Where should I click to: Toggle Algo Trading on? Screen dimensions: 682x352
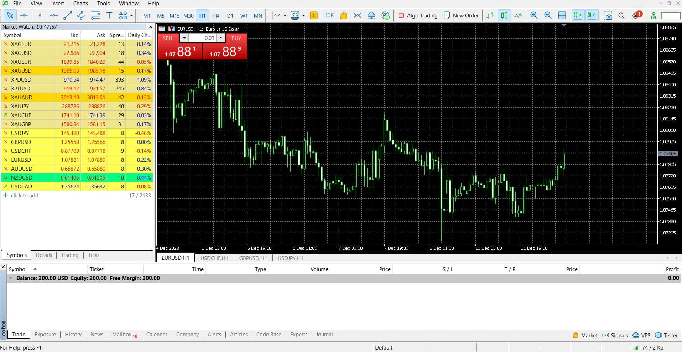point(418,15)
